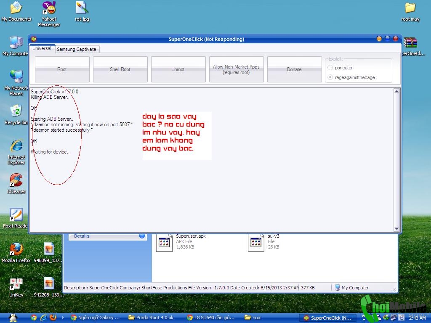Select the rot.jpg desktop file
Screen dimensions: 431x323
click(82, 11)
